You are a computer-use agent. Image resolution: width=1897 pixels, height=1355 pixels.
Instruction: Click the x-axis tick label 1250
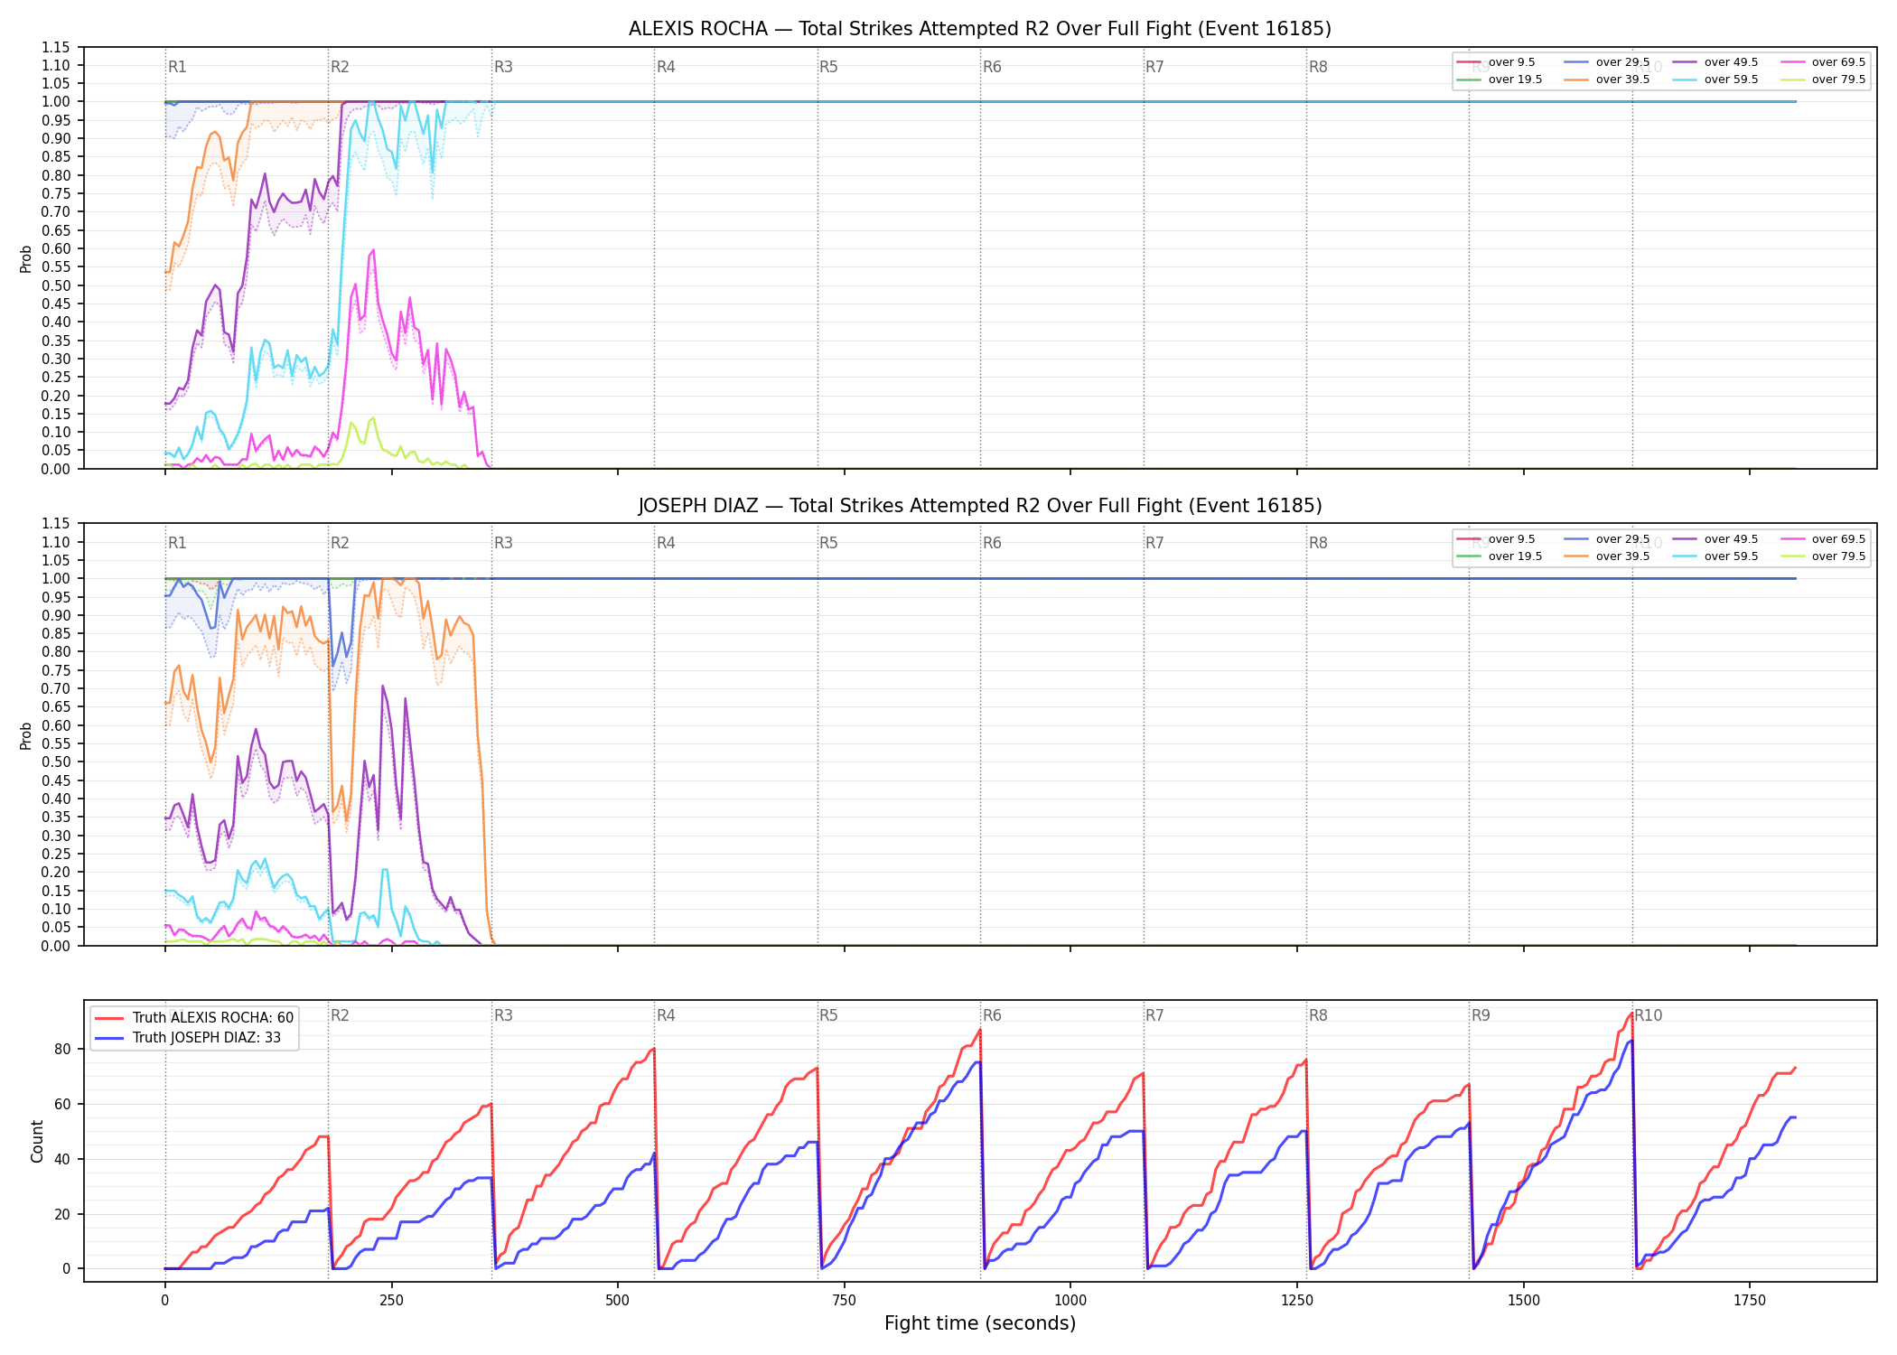(x=1297, y=1301)
